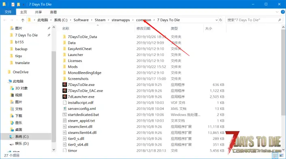Viewport: 286px width, 159px height.
Task: Select the tier0_s64.dll file
Action: pyautogui.click(x=78, y=145)
